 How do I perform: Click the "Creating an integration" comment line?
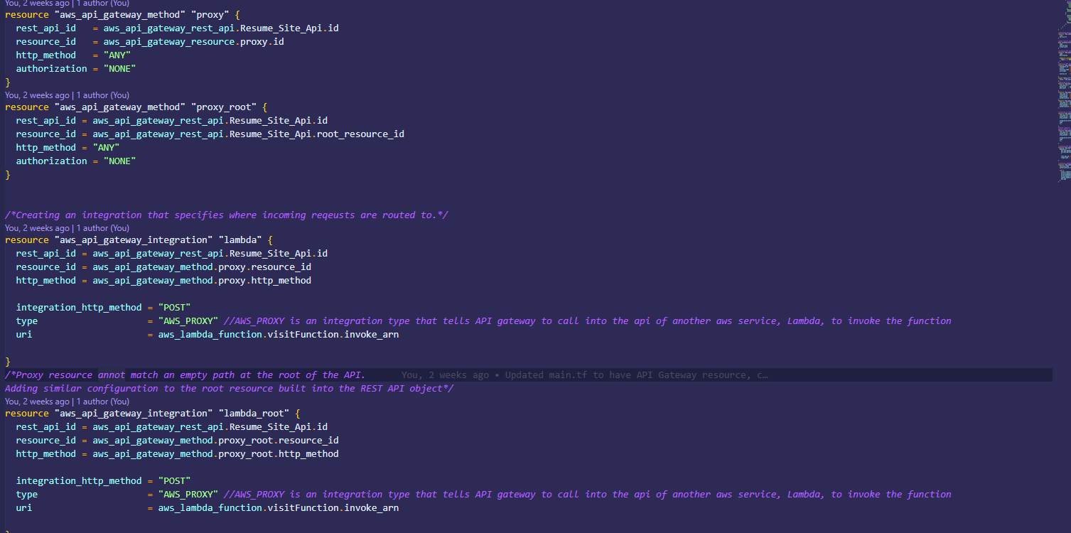[226, 215]
